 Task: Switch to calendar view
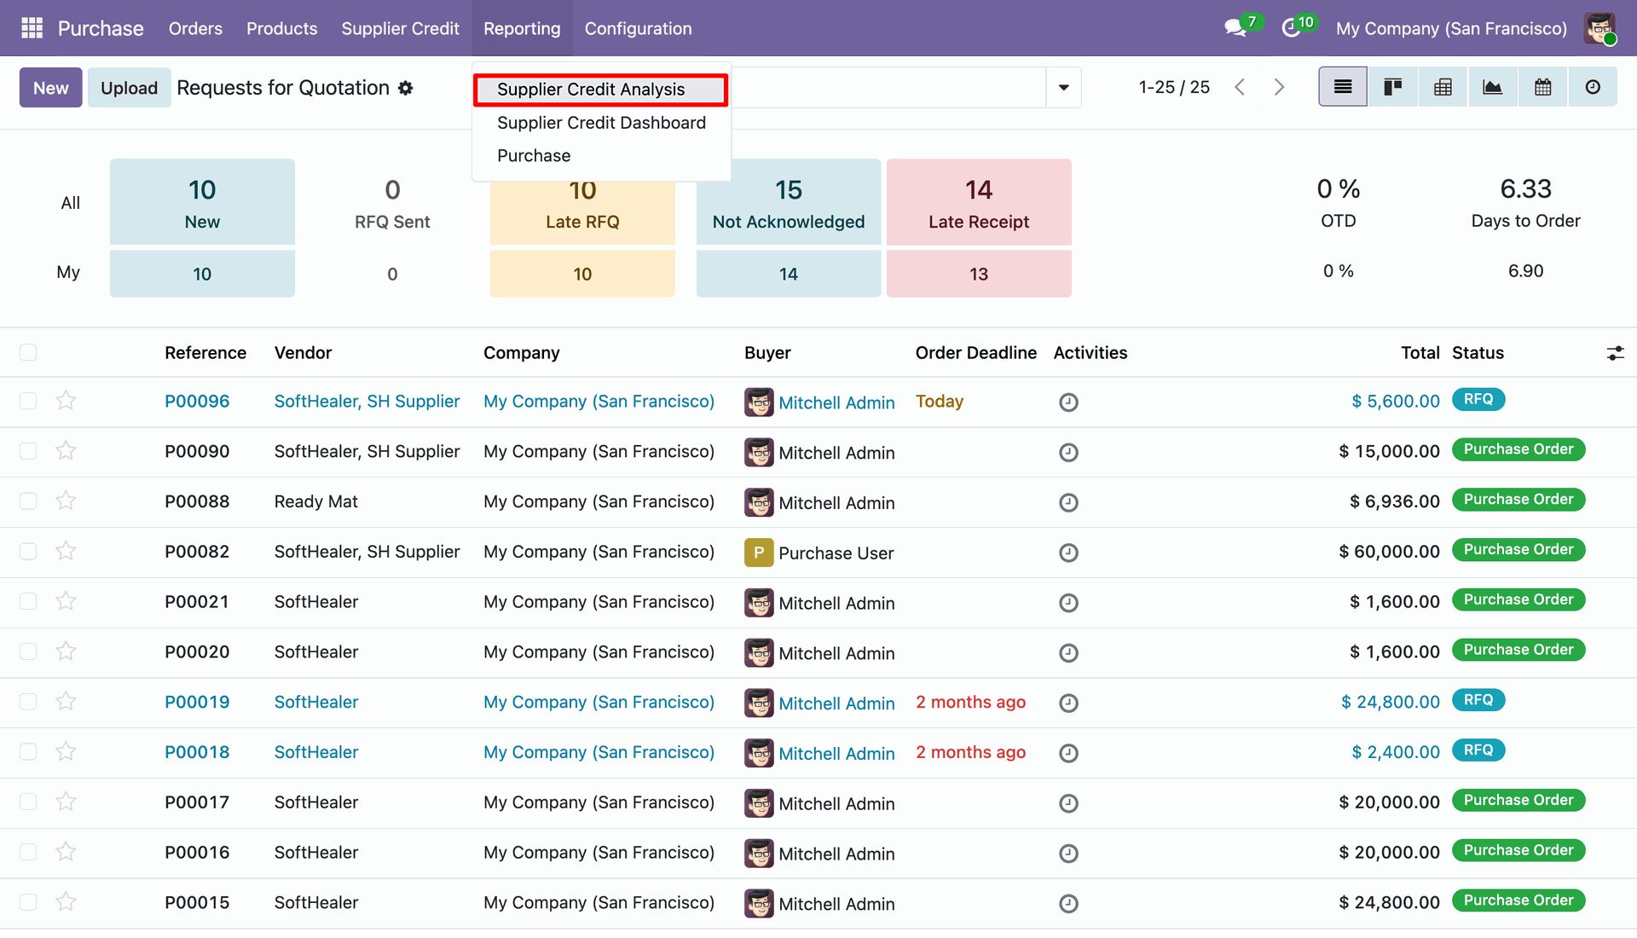(x=1543, y=87)
